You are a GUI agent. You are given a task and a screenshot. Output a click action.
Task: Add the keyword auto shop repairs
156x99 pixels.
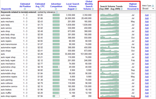[147, 96]
